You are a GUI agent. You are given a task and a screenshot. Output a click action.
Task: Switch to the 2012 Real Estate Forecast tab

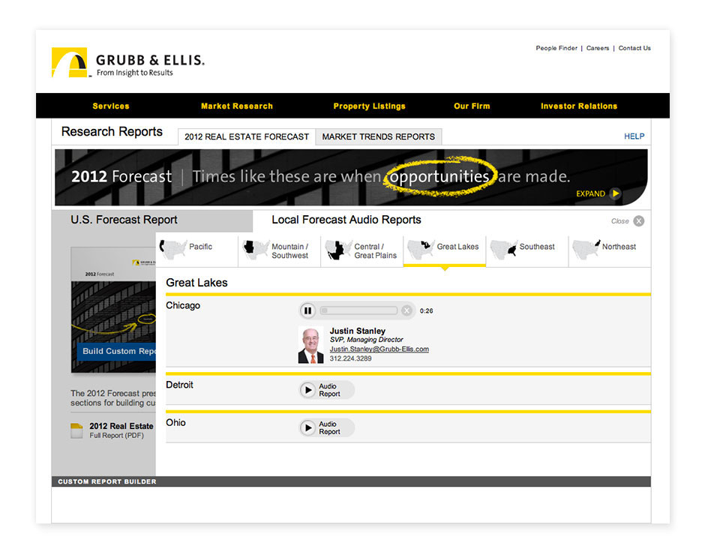[x=247, y=136]
